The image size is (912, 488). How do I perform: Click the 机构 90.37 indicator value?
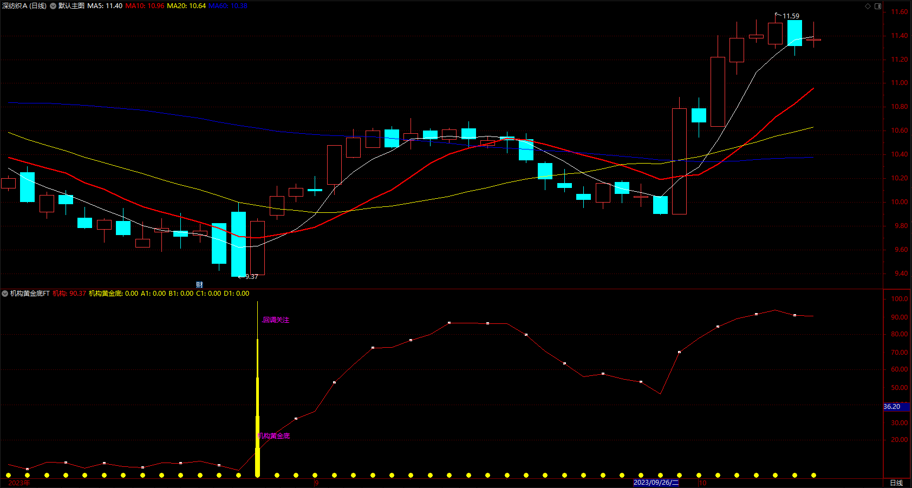click(69, 294)
